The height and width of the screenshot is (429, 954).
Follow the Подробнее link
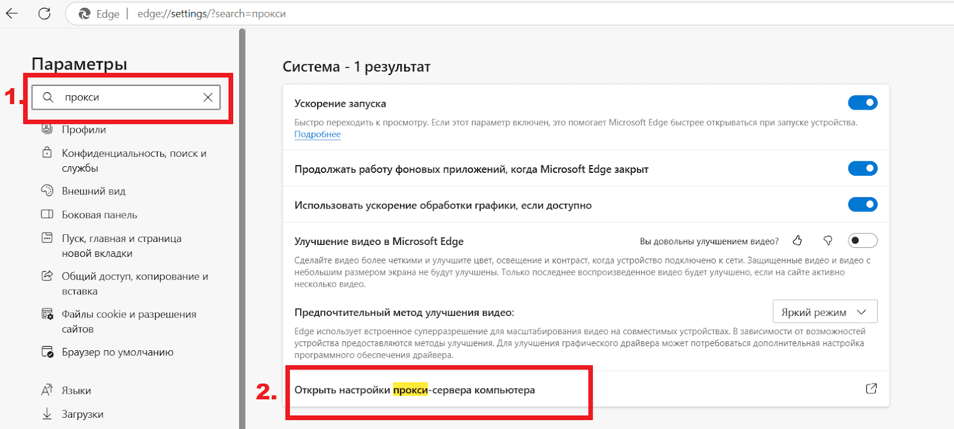click(x=317, y=134)
